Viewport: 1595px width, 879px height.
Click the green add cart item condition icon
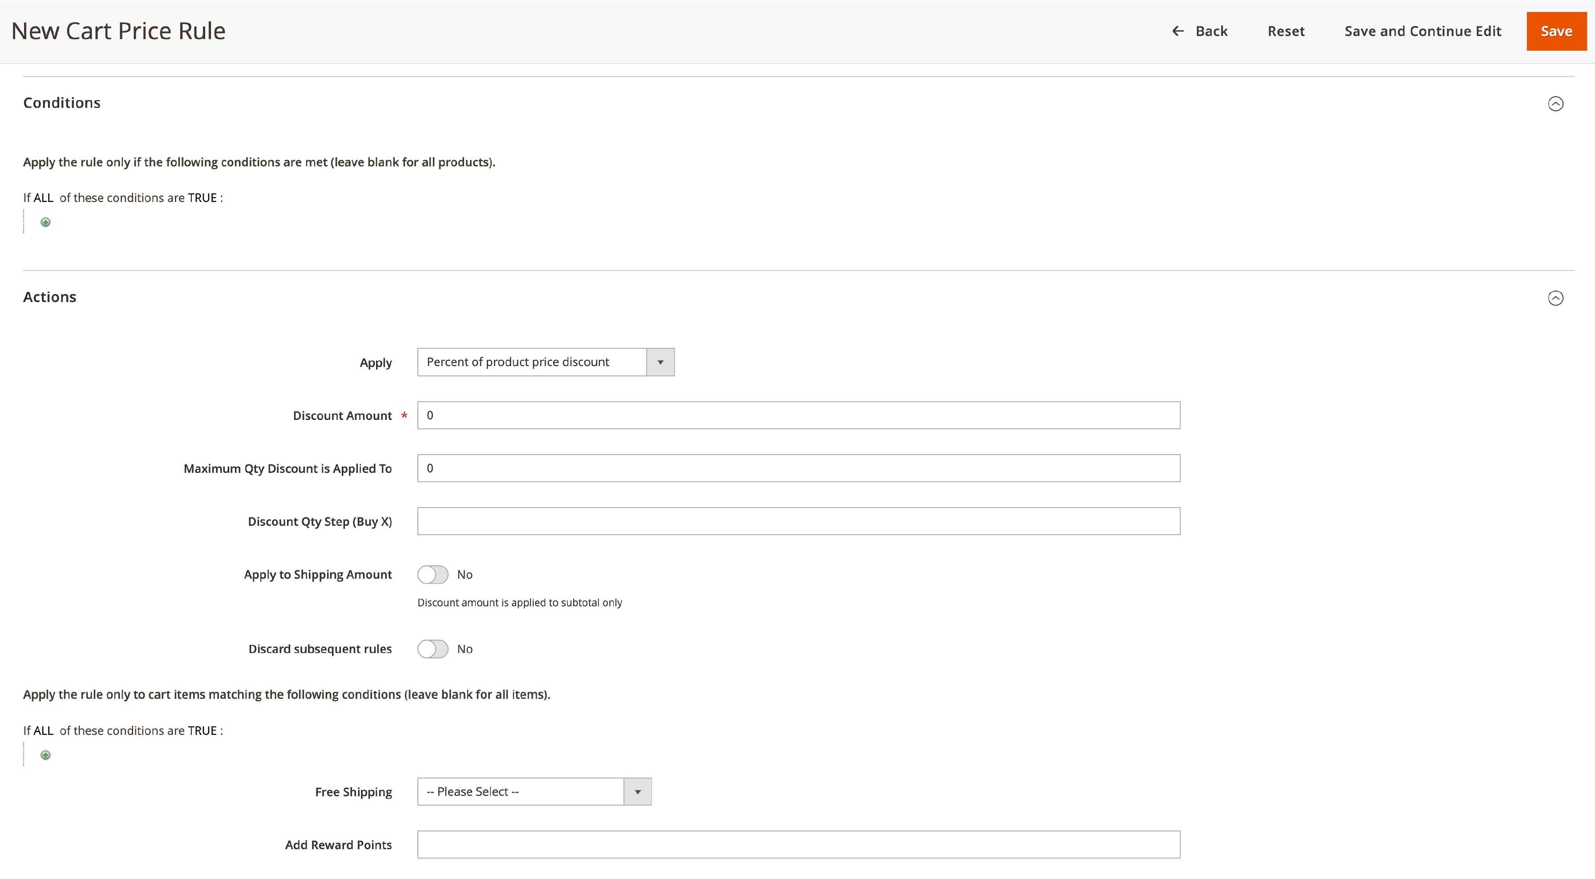pos(45,754)
